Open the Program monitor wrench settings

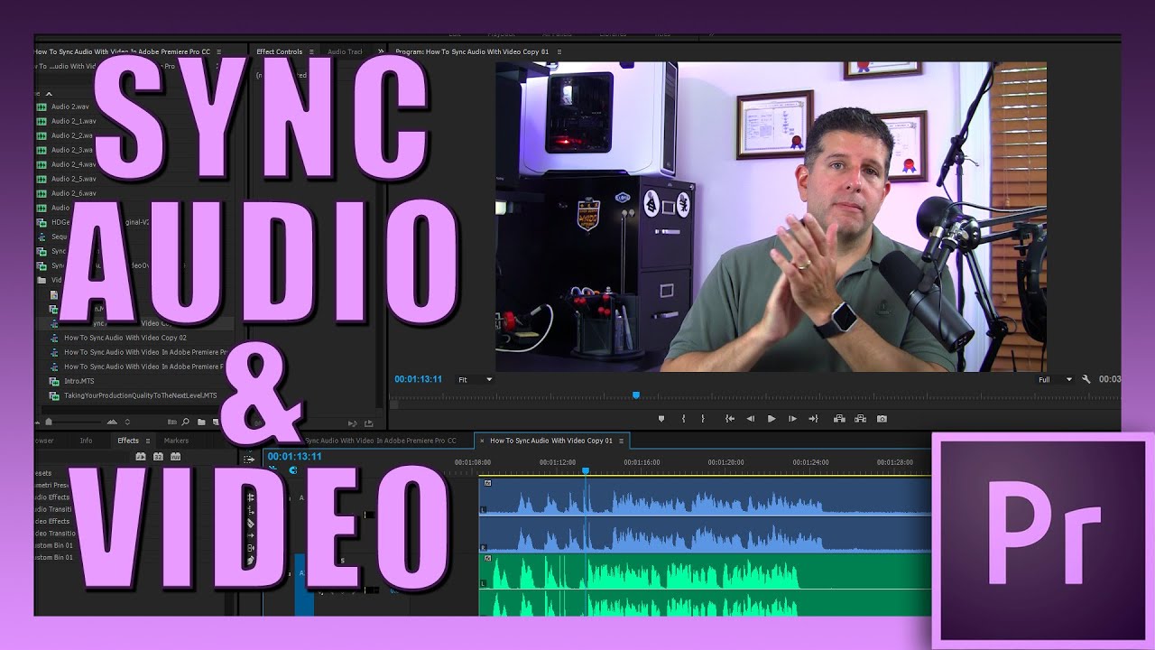pos(1086,380)
